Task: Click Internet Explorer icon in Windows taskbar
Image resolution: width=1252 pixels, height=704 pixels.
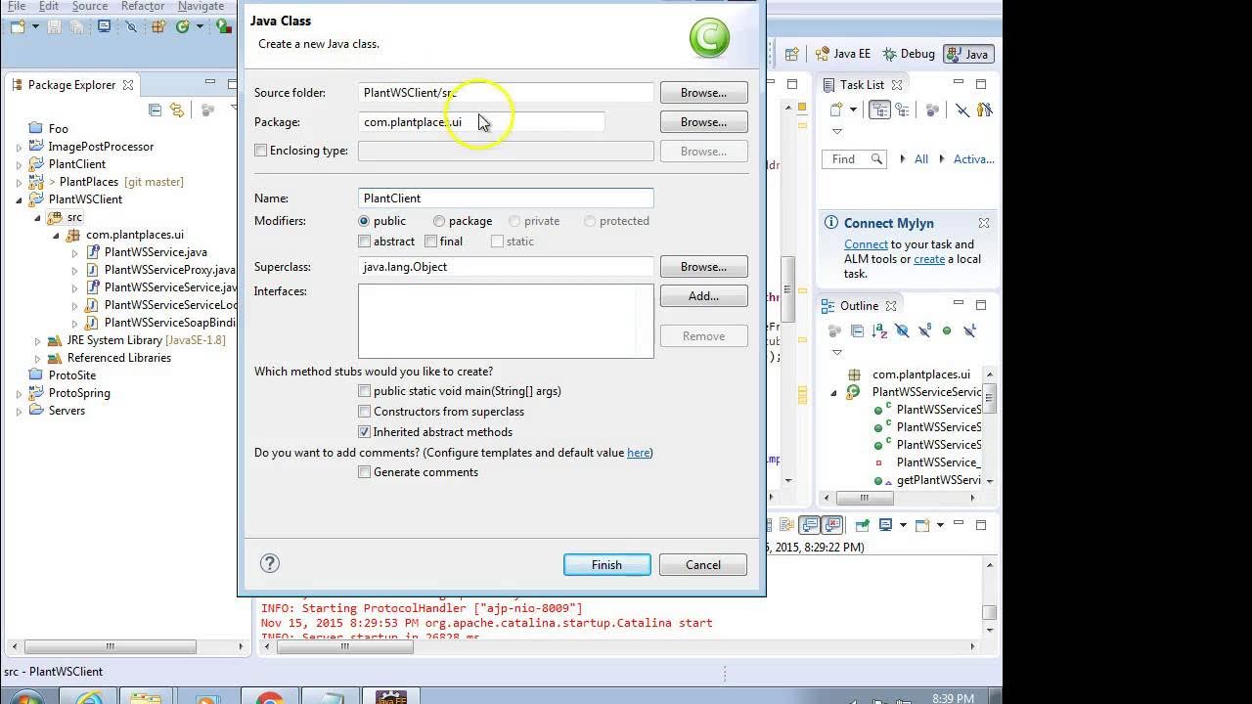Action: [89, 697]
